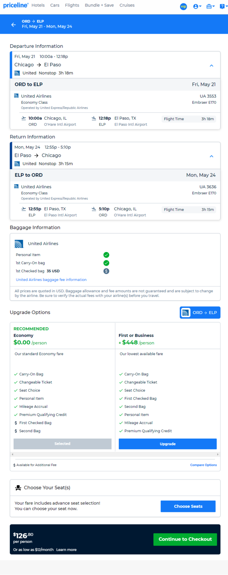Click the Priceline logo

tap(16, 5)
